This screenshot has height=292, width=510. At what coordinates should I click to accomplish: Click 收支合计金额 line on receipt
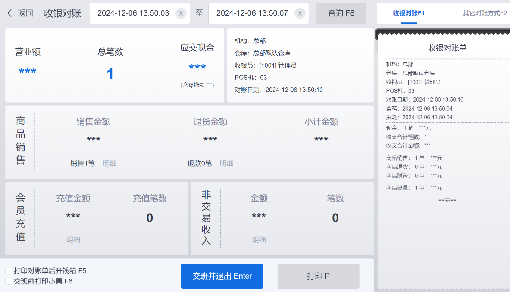tap(408, 146)
